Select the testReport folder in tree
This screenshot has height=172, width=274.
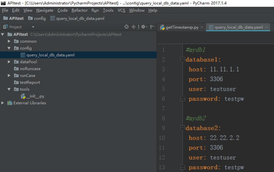[x=30, y=82]
